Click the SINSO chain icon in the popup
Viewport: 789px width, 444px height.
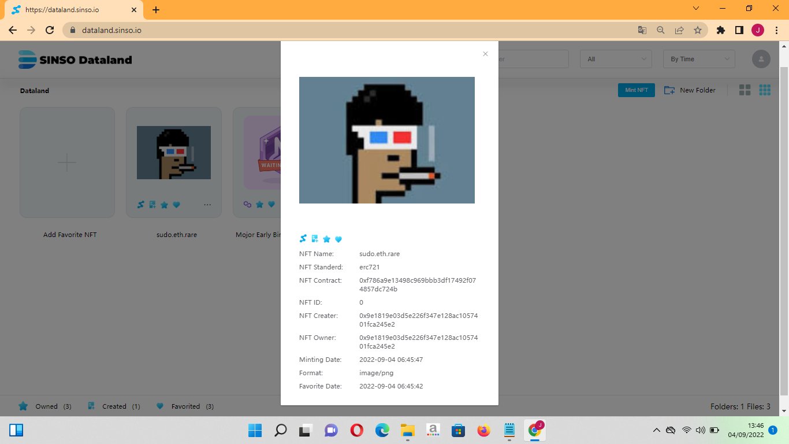click(303, 239)
